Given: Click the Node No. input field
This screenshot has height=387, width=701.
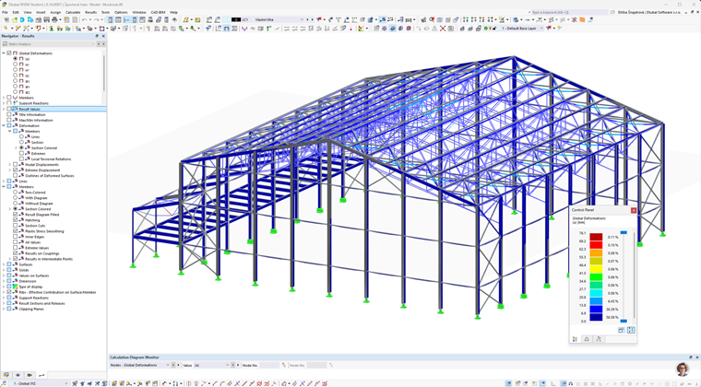Looking at the screenshot, I should pyautogui.click(x=269, y=365).
